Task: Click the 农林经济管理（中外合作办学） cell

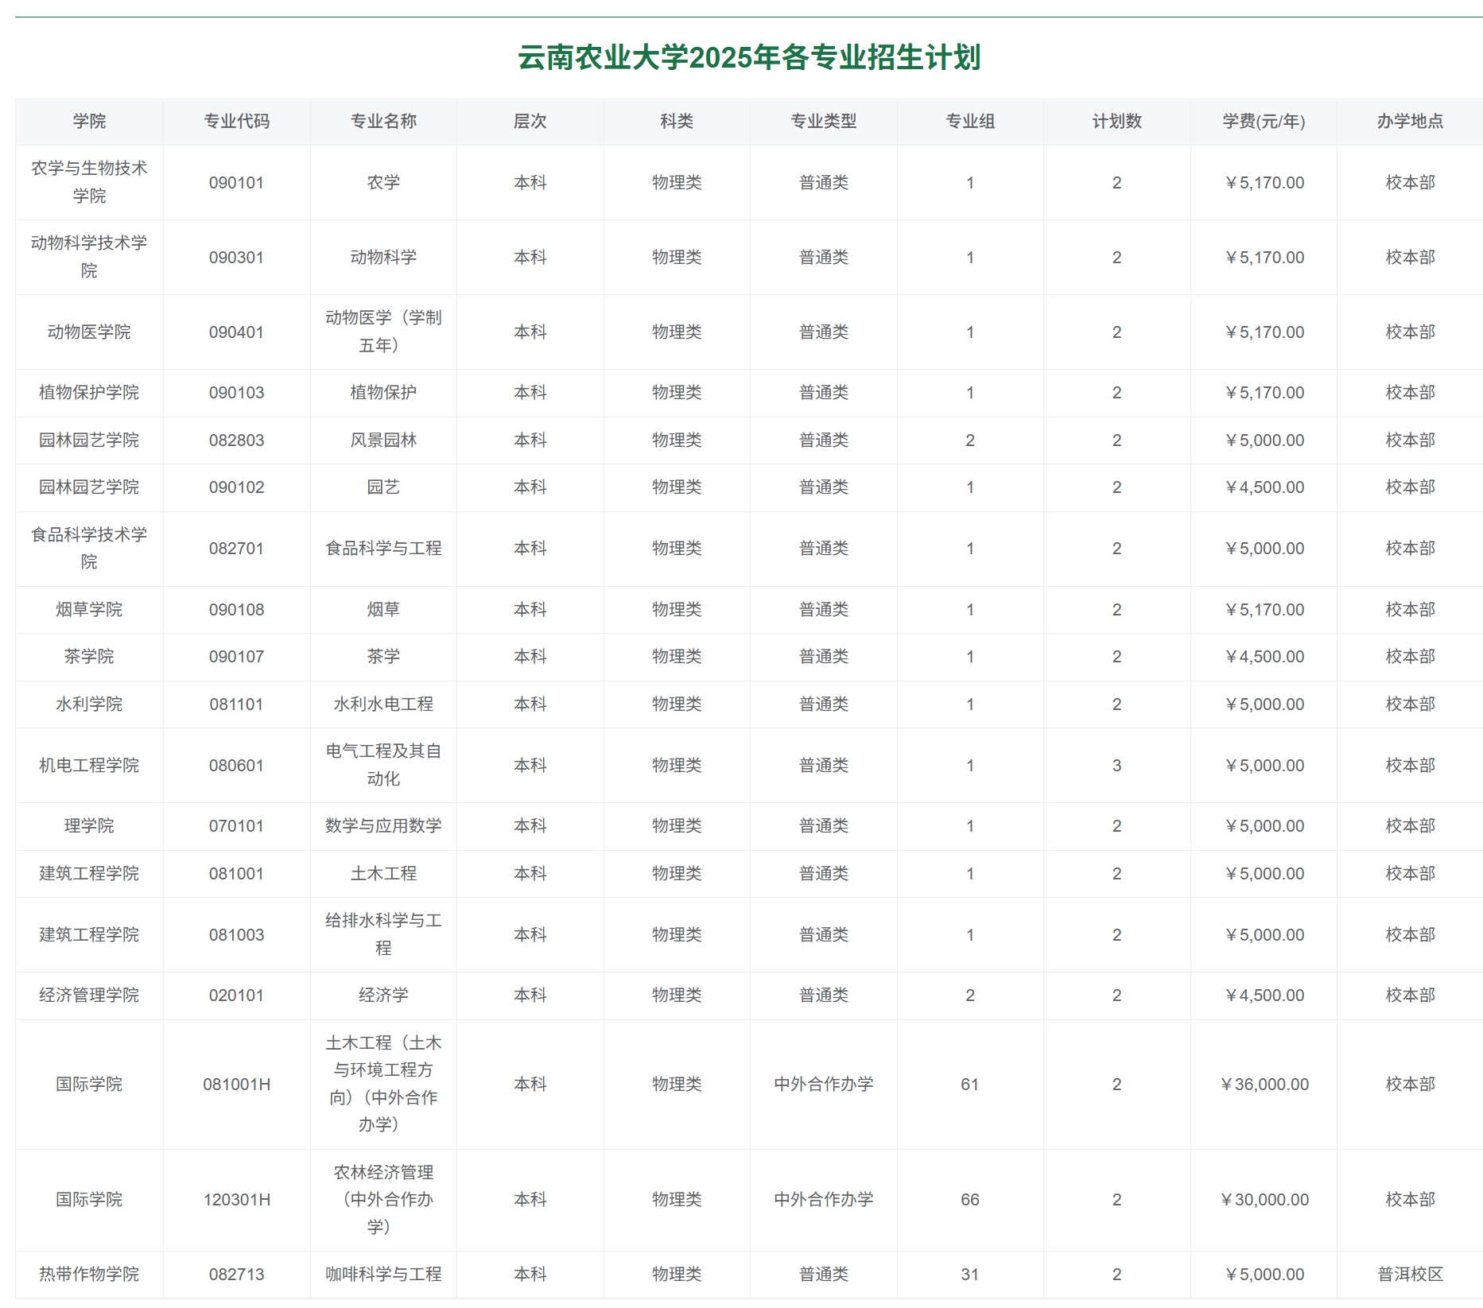Action: coord(383,1200)
